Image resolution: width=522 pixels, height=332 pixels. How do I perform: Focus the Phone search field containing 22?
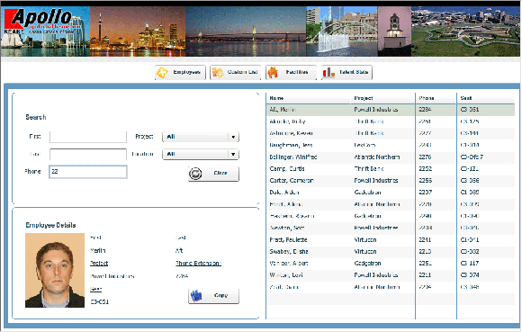point(88,172)
